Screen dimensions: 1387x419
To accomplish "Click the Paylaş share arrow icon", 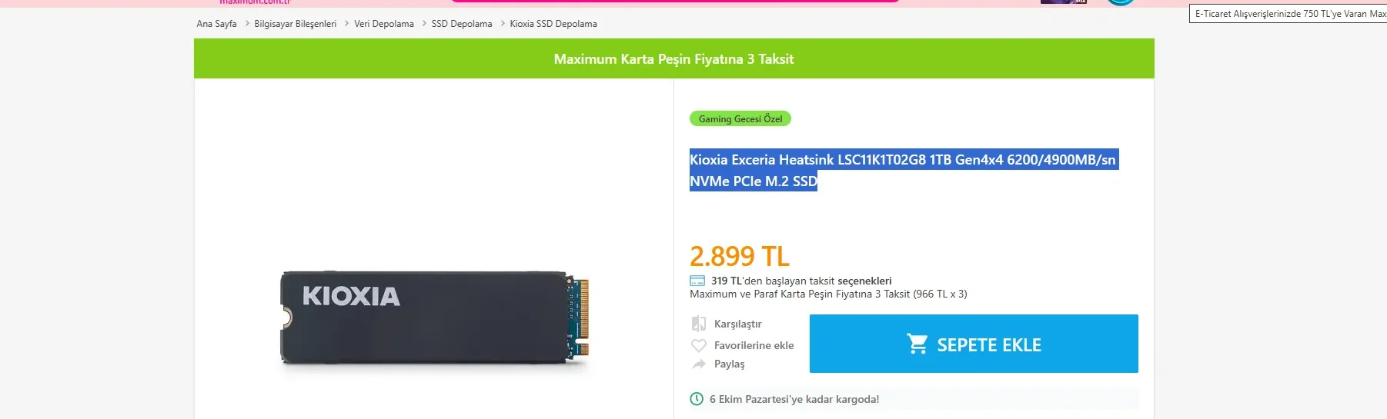I will pyautogui.click(x=699, y=364).
